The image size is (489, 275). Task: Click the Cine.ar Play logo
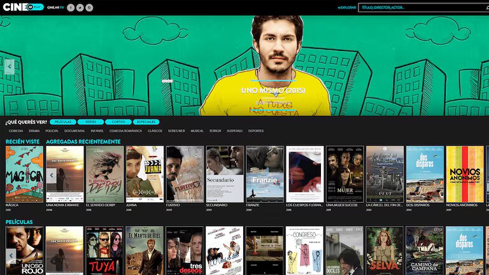pyautogui.click(x=24, y=7)
